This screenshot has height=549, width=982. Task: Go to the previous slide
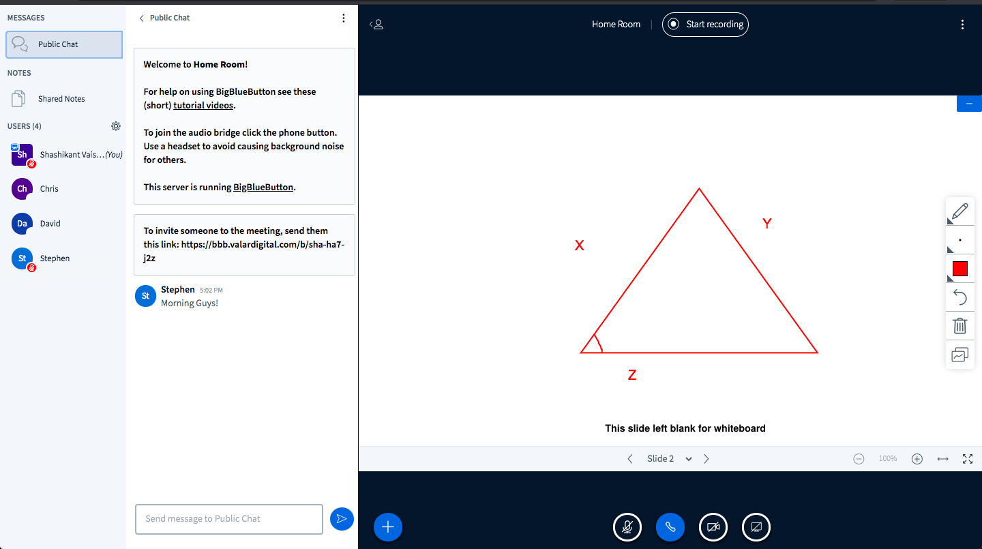pyautogui.click(x=630, y=459)
